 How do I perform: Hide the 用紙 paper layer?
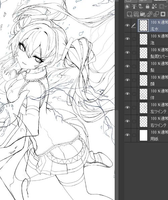127,135
